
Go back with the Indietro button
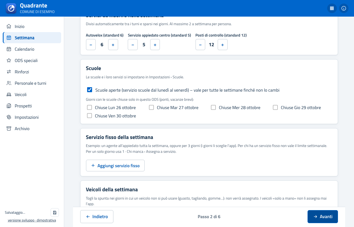[97, 216]
